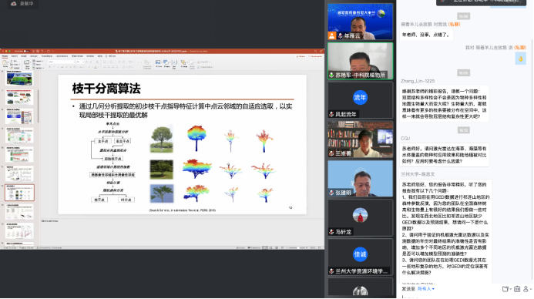Open the person icon dropdown in chat
The image size is (534, 299).
pos(527,289)
